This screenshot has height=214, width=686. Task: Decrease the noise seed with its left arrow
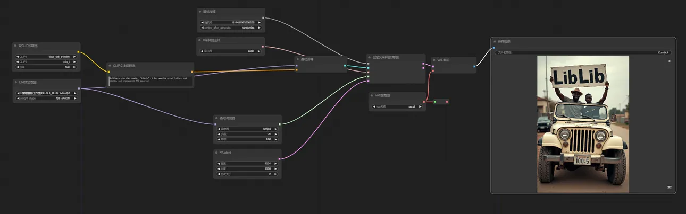(x=203, y=22)
